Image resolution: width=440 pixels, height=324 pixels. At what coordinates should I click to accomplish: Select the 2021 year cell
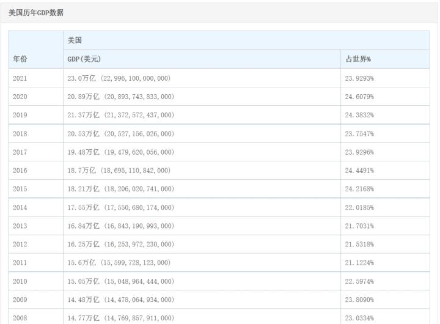20,78
